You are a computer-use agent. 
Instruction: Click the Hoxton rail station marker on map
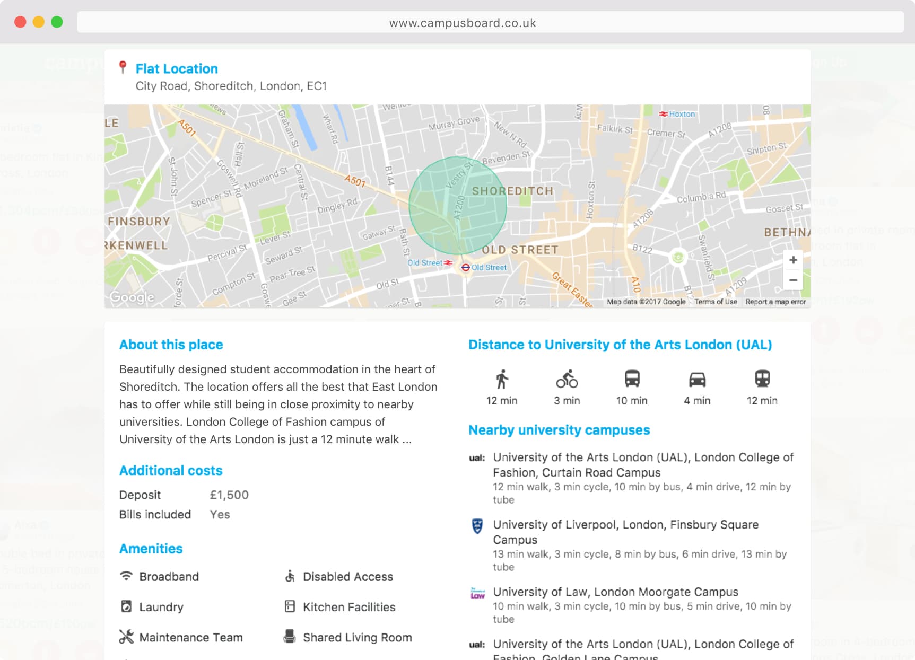point(664,114)
